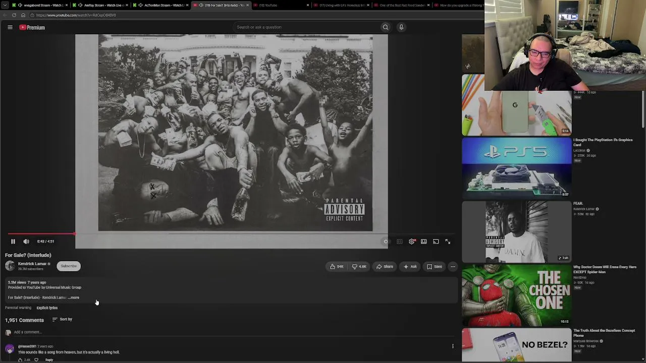Mute the video volume speaker icon
The height and width of the screenshot is (363, 646).
pyautogui.click(x=26, y=241)
